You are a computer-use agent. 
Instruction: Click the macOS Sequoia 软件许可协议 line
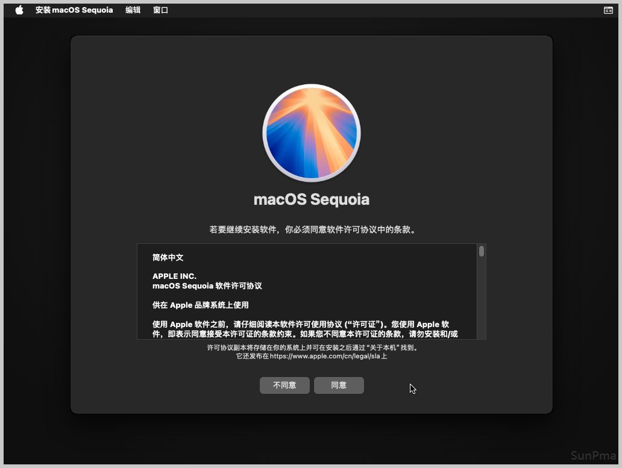(207, 286)
